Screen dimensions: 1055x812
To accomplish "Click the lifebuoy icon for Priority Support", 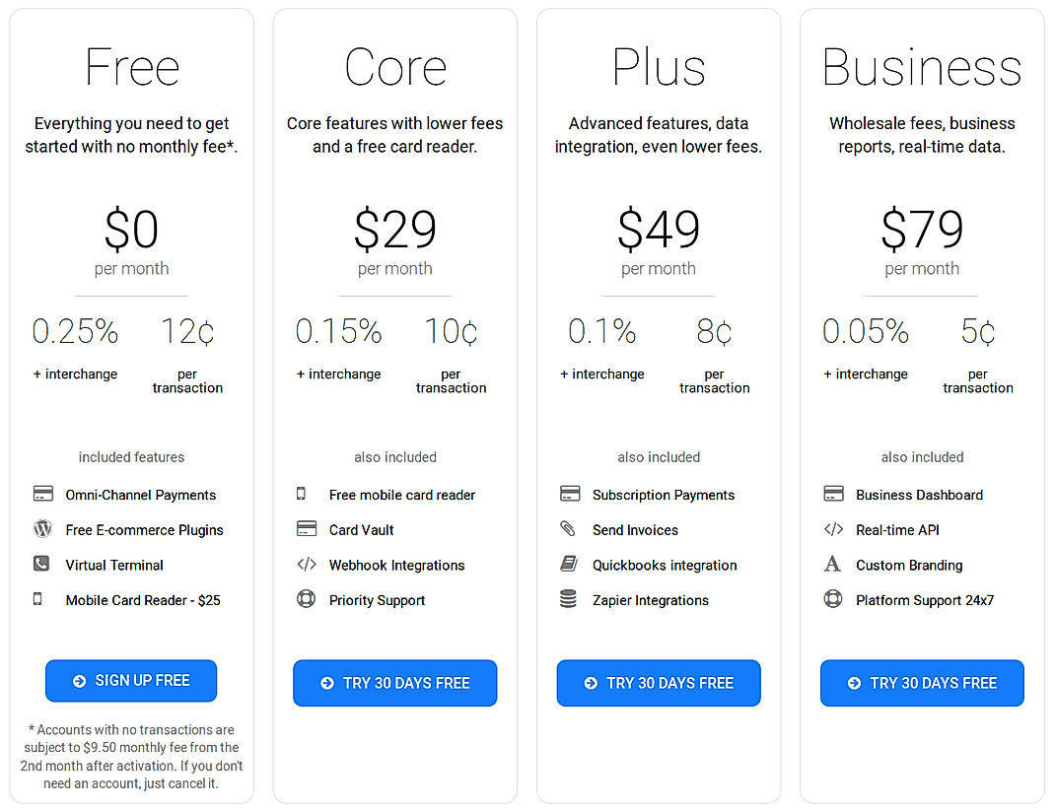I will [x=307, y=599].
